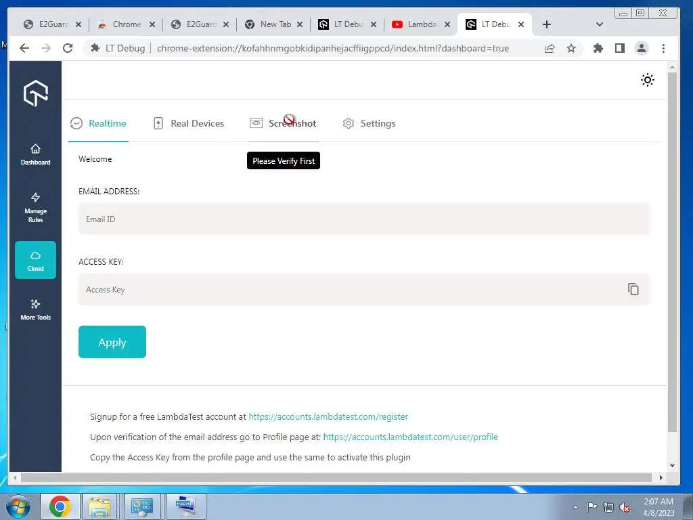This screenshot has height=520, width=693.
Task: Click the LambdaTest logo in sidebar
Action: [35, 93]
